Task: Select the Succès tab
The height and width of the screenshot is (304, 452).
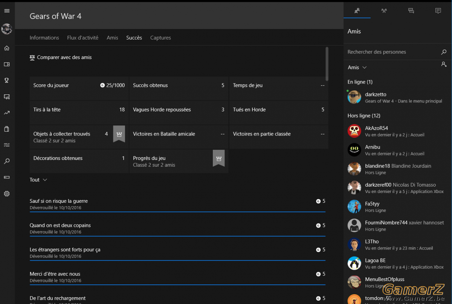Action: coord(134,38)
